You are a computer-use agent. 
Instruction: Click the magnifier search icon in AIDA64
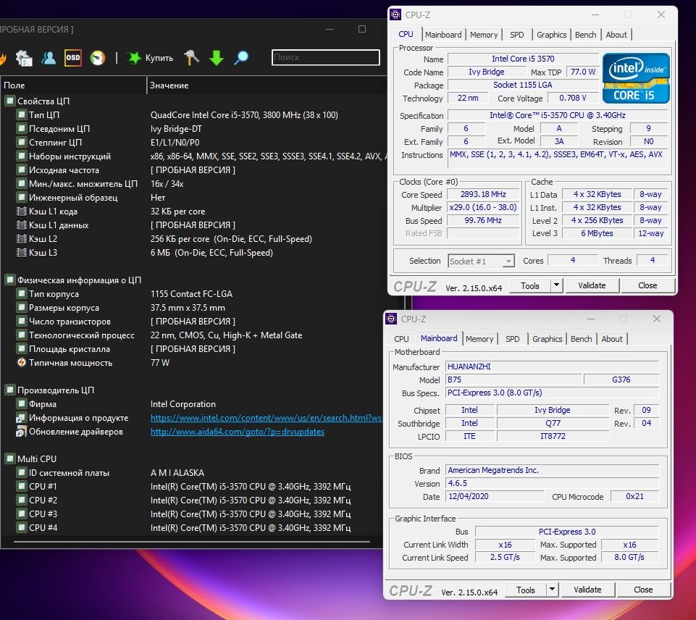click(x=241, y=58)
